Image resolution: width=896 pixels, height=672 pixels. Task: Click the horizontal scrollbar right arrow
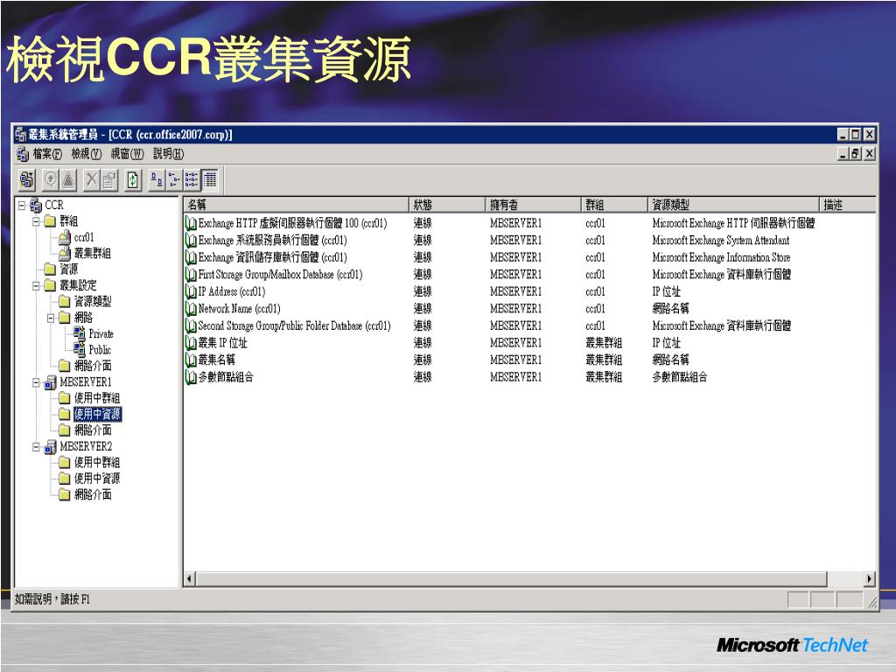(869, 579)
